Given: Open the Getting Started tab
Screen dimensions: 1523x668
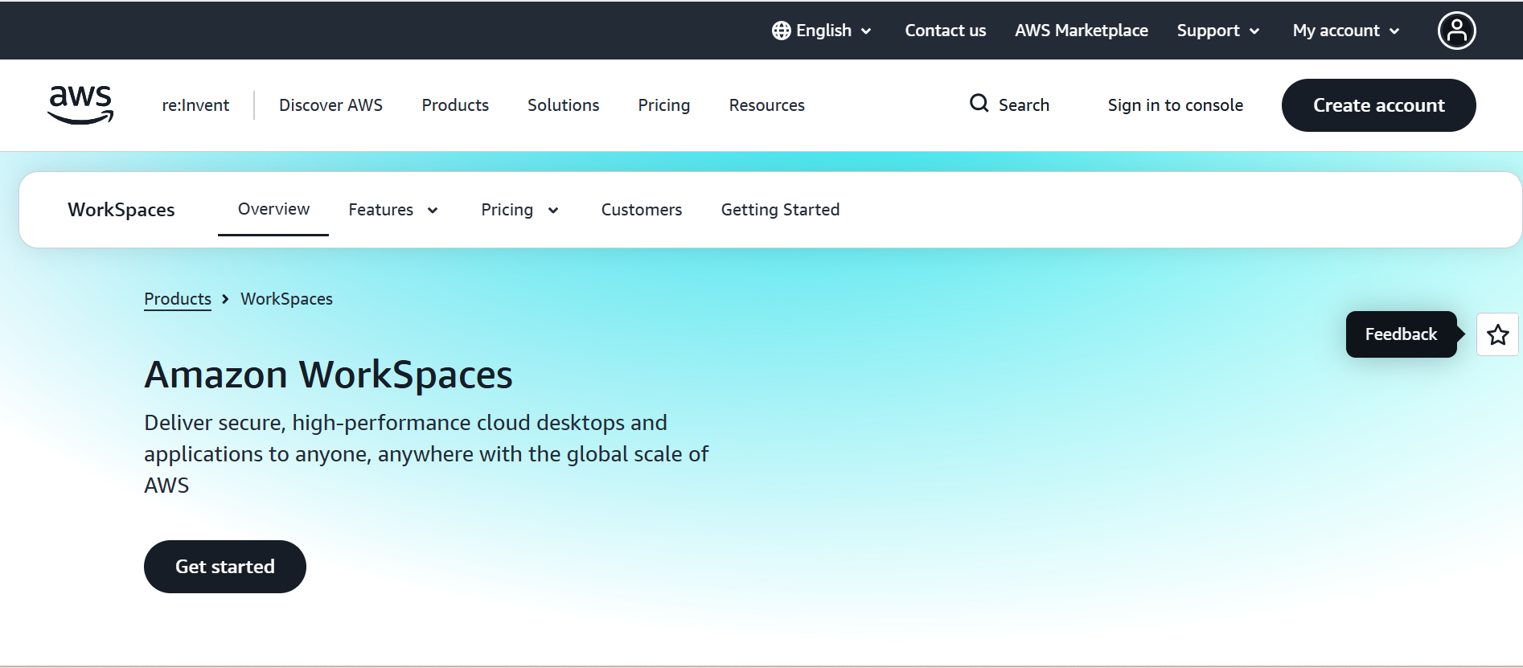Looking at the screenshot, I should [x=780, y=210].
